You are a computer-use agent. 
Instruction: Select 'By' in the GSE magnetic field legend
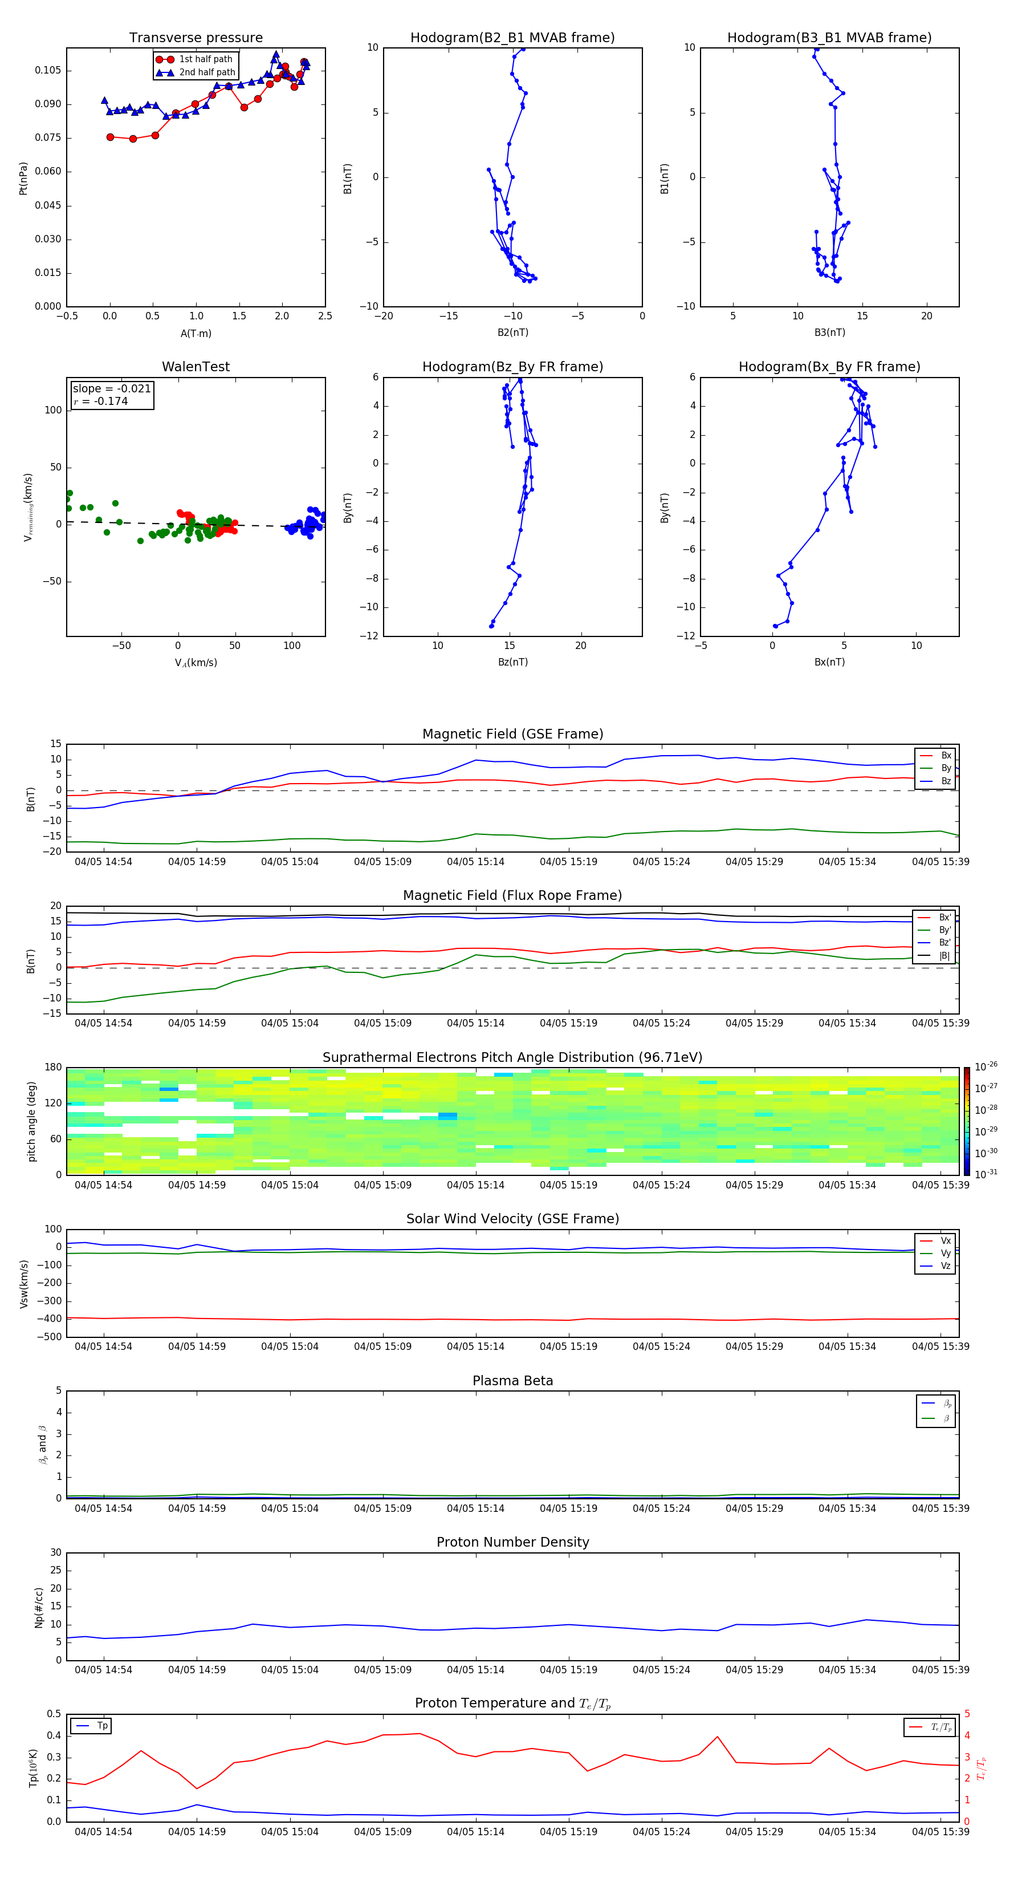click(x=936, y=768)
